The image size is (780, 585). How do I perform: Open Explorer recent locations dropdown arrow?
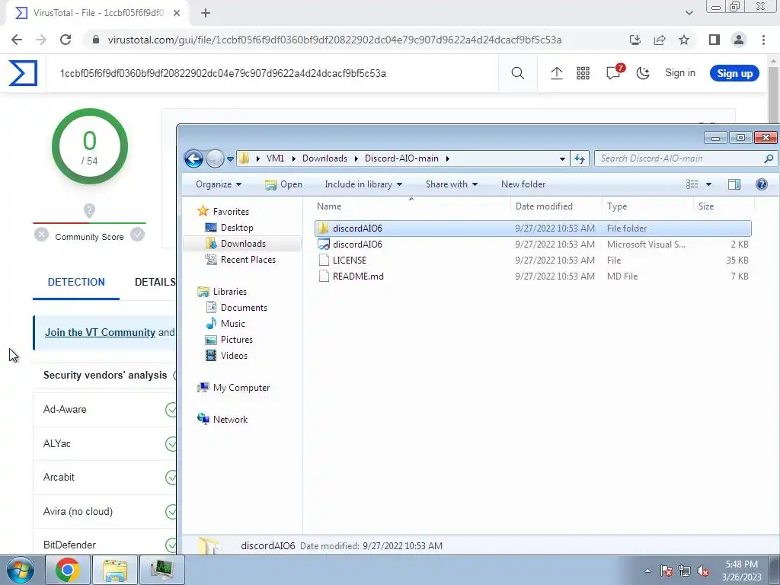[x=230, y=158]
